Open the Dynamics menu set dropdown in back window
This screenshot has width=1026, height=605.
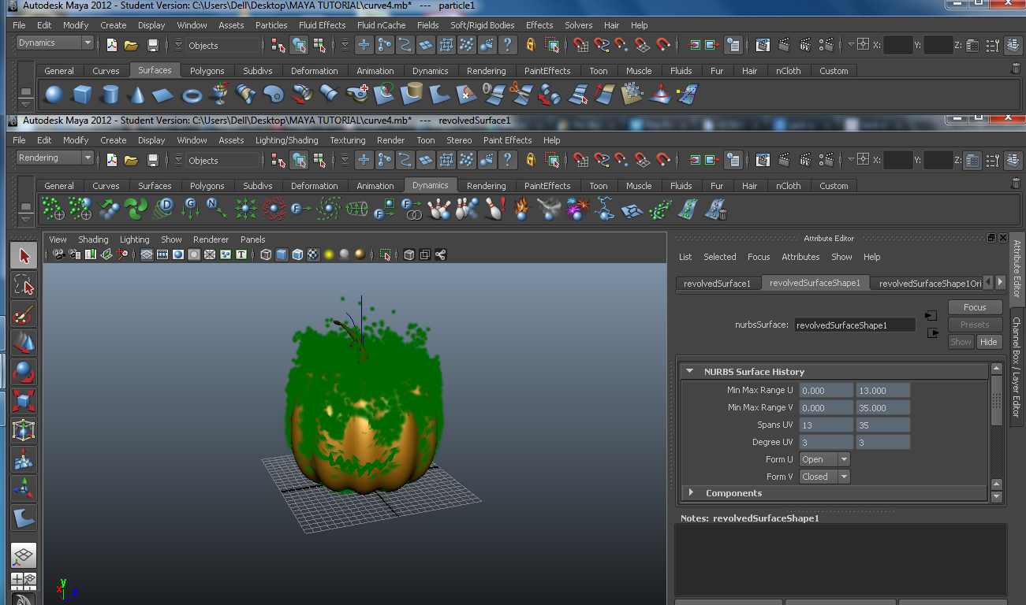click(x=54, y=43)
